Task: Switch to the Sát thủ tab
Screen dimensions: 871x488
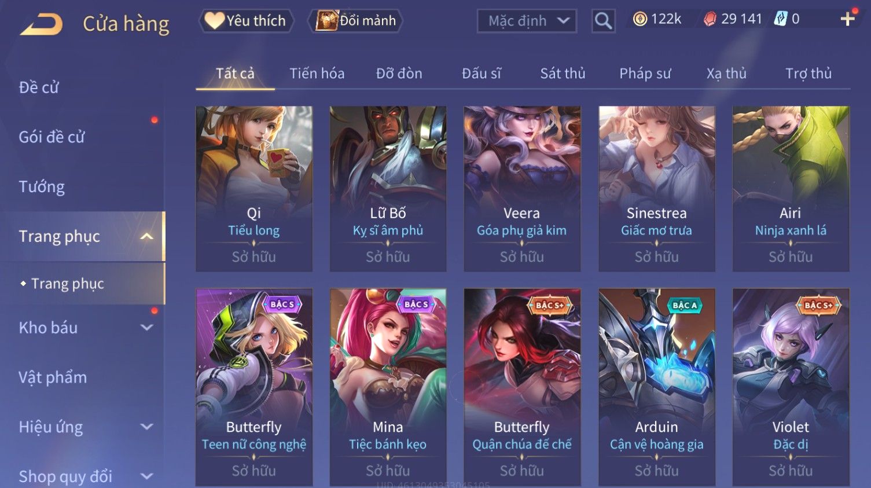Action: pyautogui.click(x=563, y=74)
